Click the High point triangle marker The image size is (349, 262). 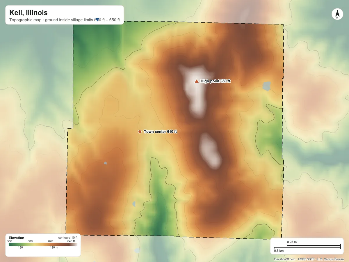(x=197, y=81)
